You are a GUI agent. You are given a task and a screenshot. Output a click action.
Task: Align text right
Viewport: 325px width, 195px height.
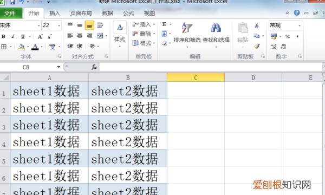click(x=89, y=36)
